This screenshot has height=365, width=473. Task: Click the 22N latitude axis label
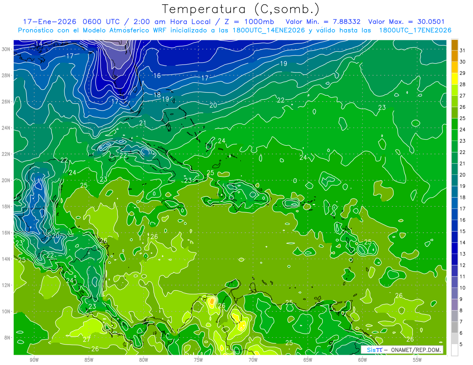click(6, 154)
